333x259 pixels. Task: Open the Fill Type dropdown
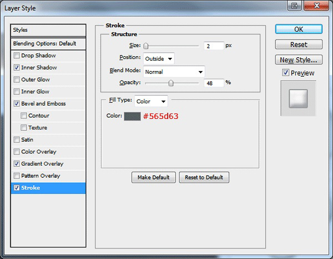(x=151, y=101)
